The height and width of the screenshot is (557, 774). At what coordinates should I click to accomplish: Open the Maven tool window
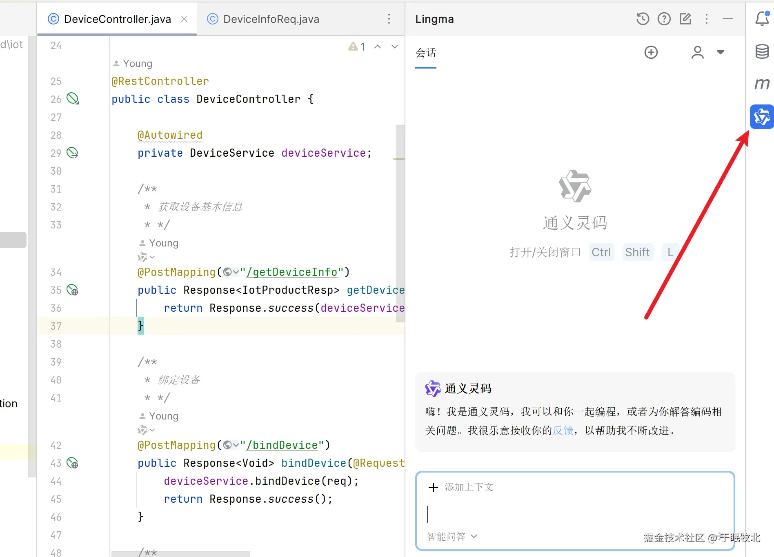762,84
